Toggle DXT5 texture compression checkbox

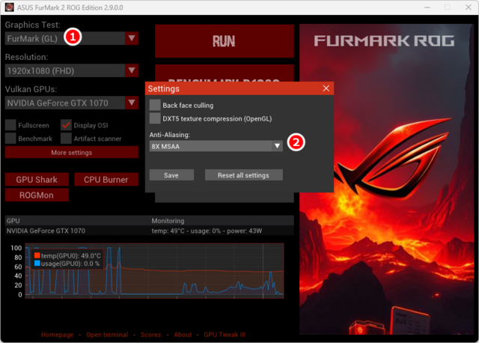tap(155, 118)
